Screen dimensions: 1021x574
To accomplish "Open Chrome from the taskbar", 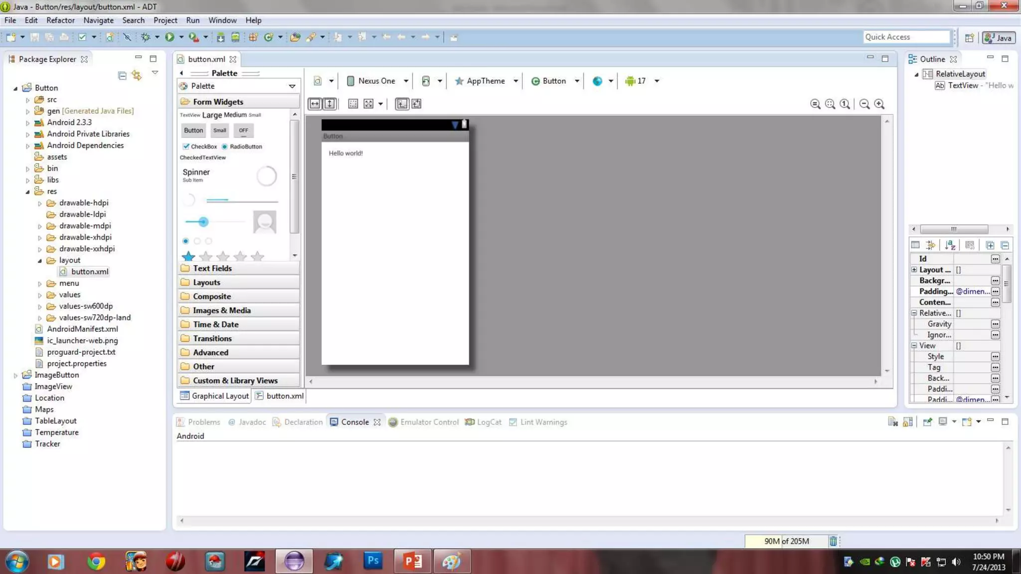I will [96, 562].
